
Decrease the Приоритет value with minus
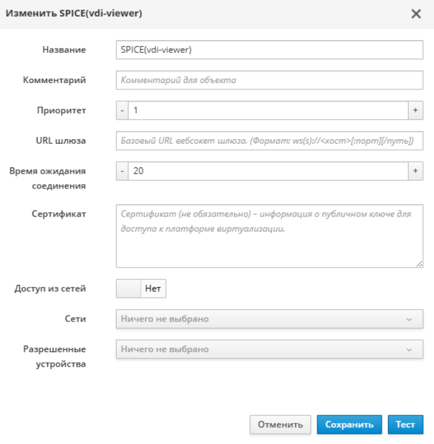(x=122, y=111)
